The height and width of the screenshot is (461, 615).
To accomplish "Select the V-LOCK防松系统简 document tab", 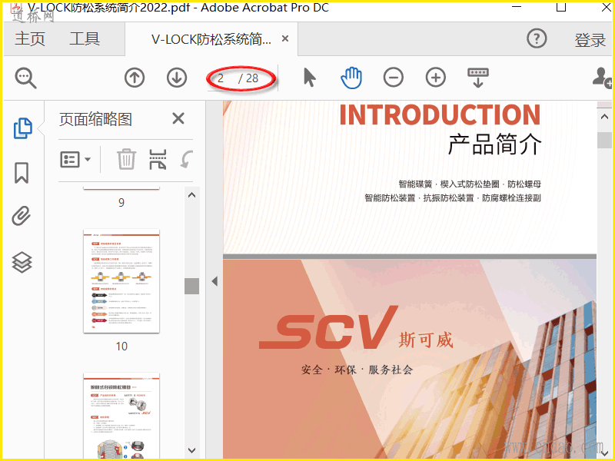I will click(211, 39).
